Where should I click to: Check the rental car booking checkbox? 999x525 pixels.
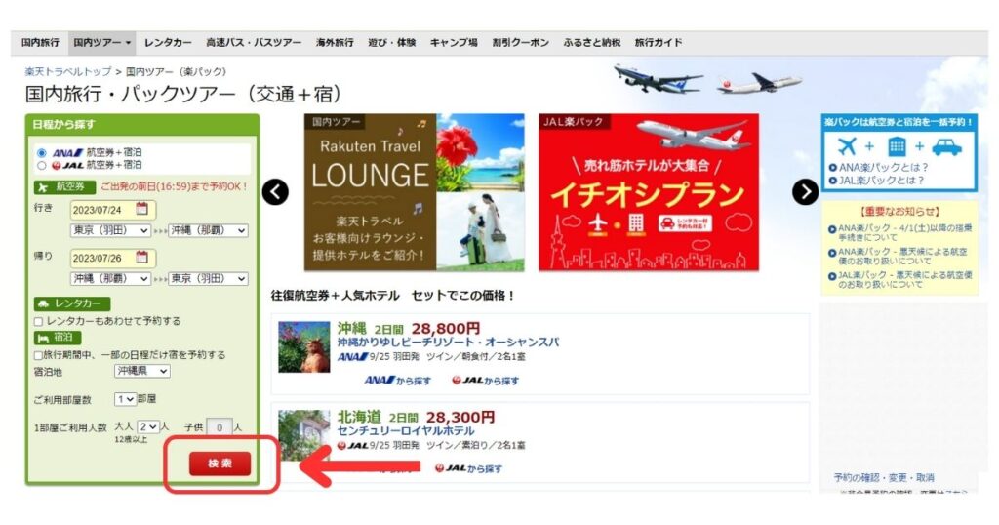click(x=38, y=321)
